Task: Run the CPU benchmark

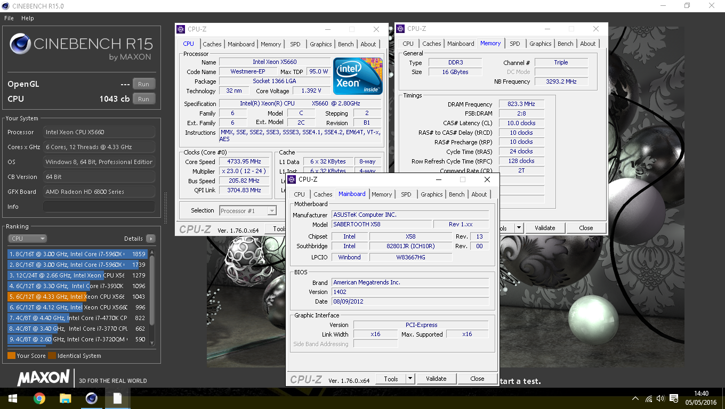Action: coord(143,99)
